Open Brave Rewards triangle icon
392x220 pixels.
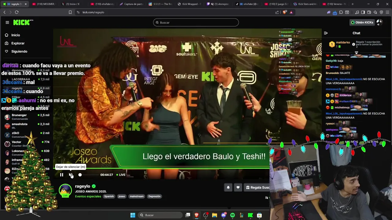click(x=291, y=12)
